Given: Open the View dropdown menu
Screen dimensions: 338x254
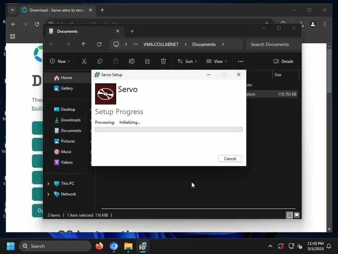Looking at the screenshot, I should (217, 61).
